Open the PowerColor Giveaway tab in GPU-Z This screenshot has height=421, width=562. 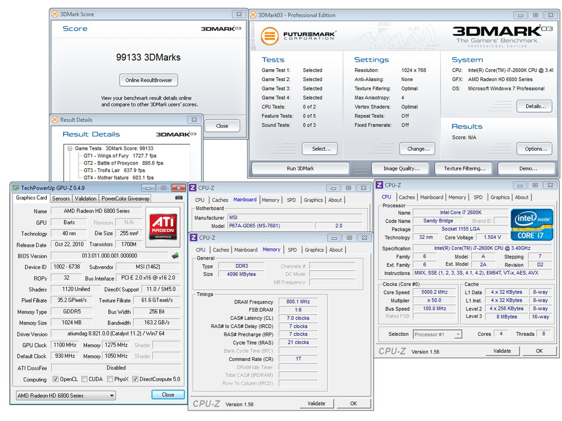[x=126, y=198]
